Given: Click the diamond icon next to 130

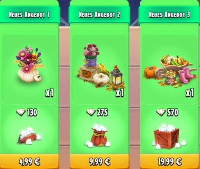Looking at the screenshot, I should click(21, 112).
